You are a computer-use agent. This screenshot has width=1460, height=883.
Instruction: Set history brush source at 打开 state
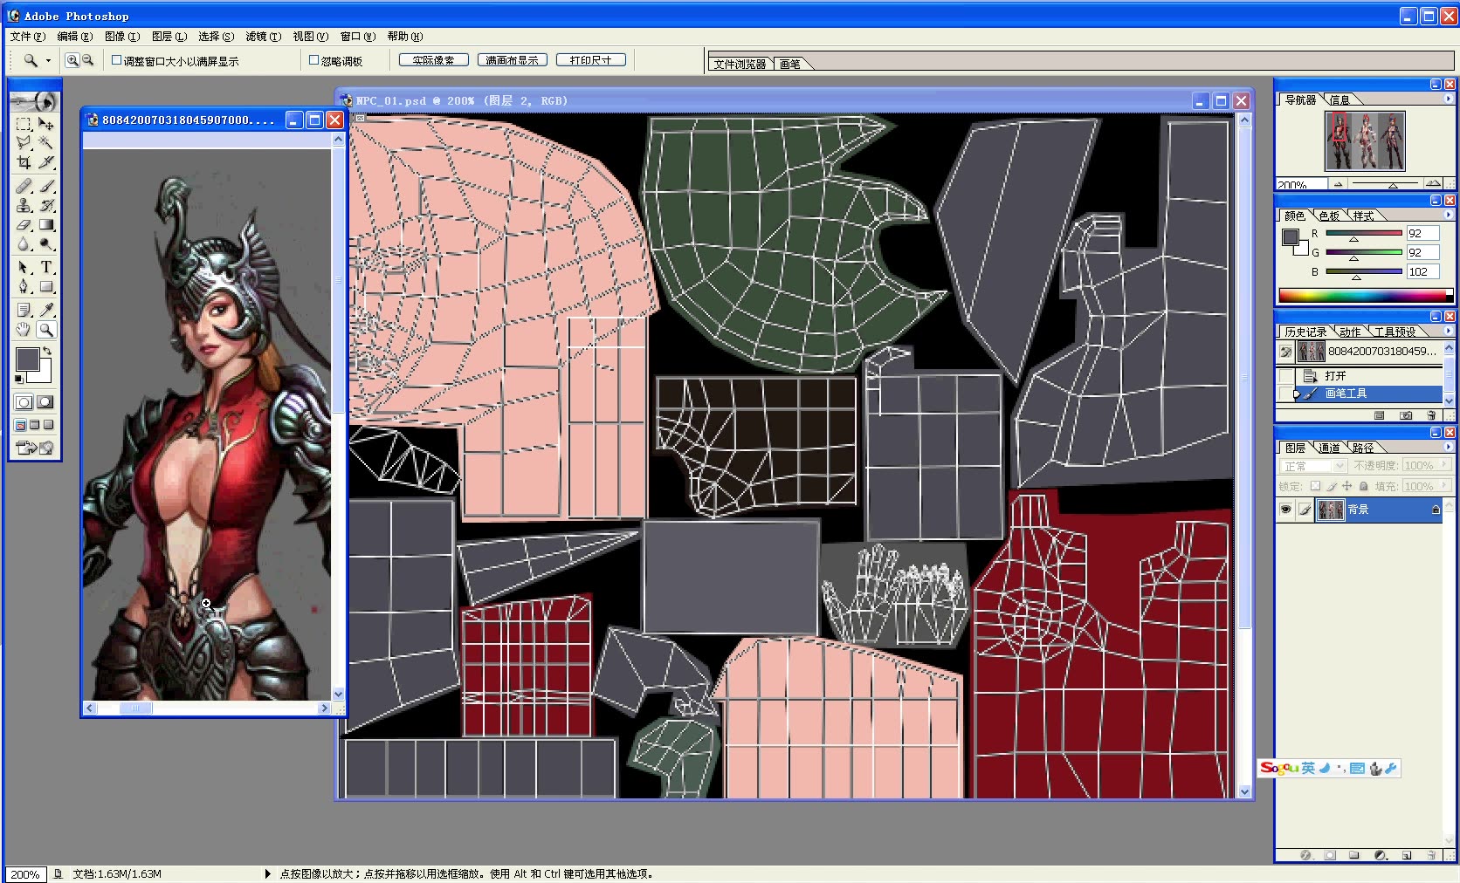[1285, 376]
